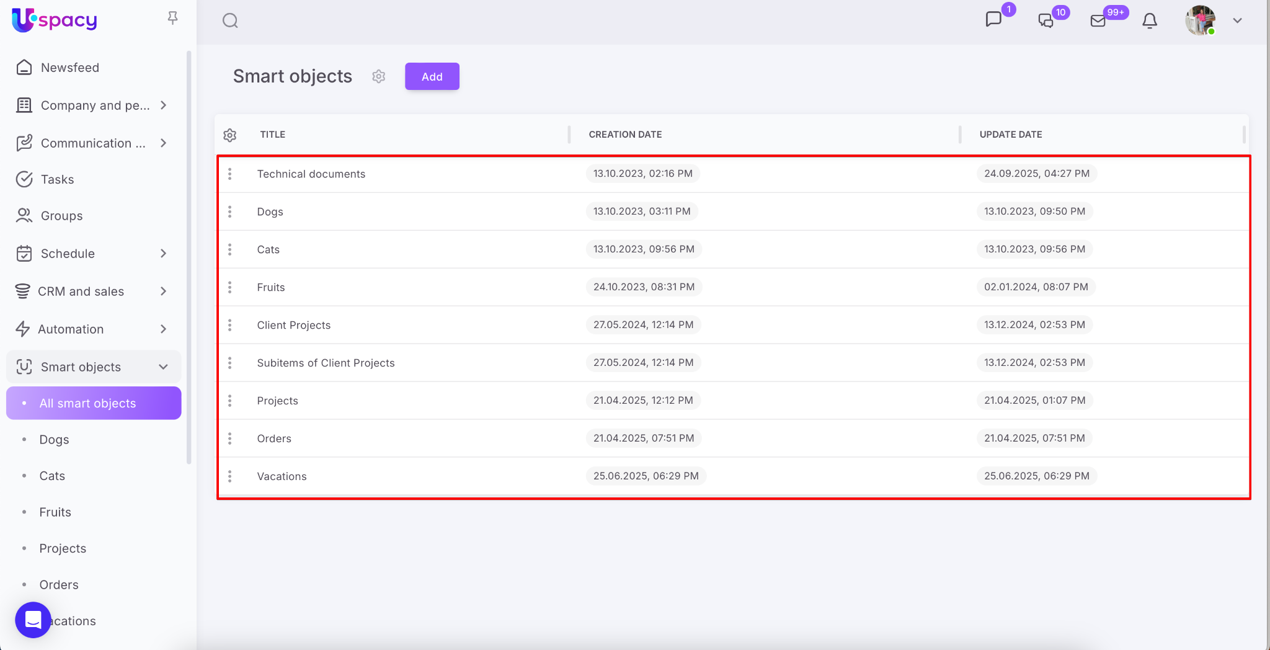The image size is (1270, 650).
Task: Collapse the Smart objects sidebar section
Action: tap(164, 367)
